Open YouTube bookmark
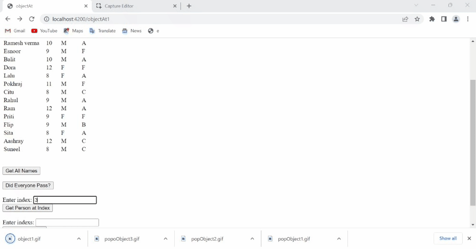This screenshot has height=249, width=476. [x=44, y=31]
